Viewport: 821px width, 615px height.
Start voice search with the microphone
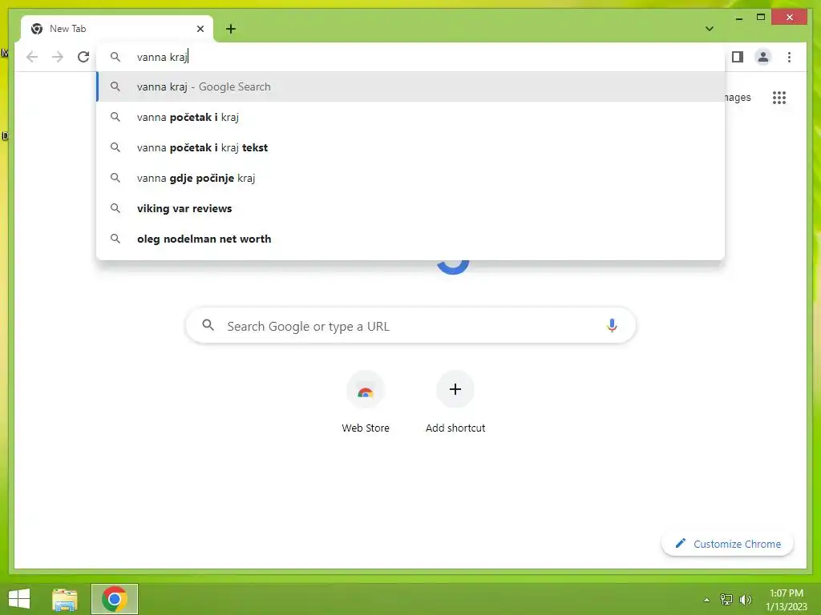tap(612, 326)
